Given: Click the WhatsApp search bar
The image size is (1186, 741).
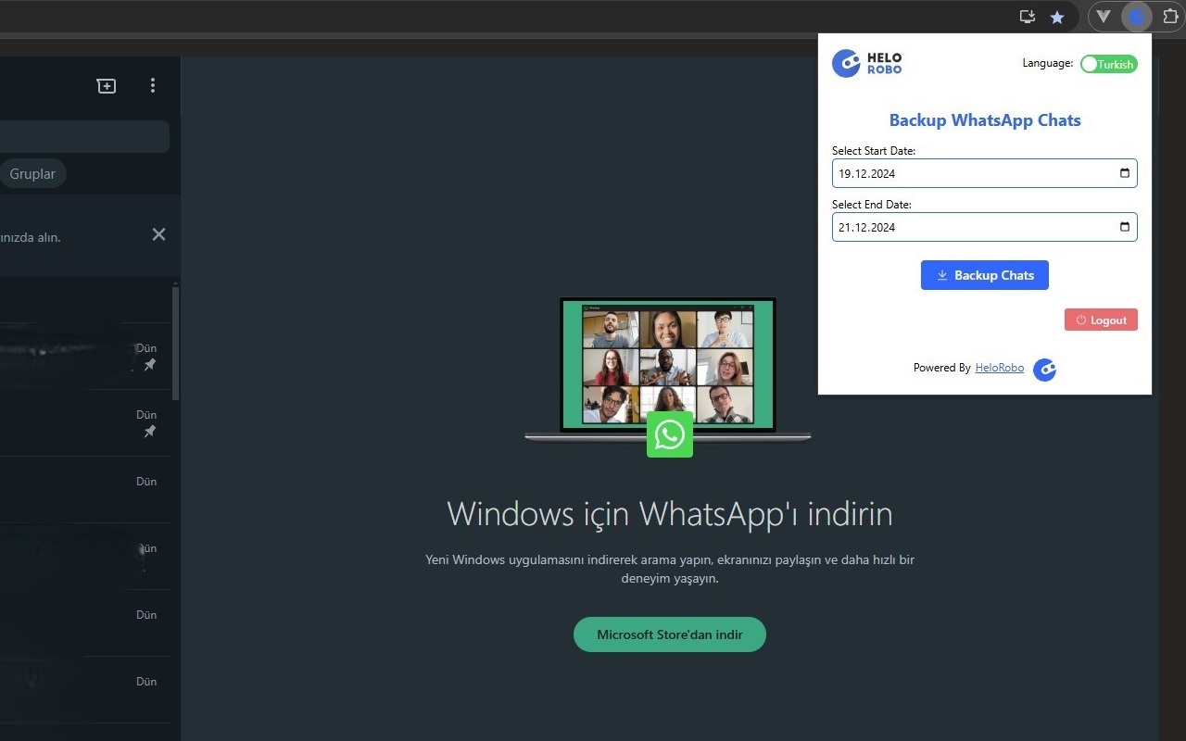Looking at the screenshot, I should tap(83, 136).
